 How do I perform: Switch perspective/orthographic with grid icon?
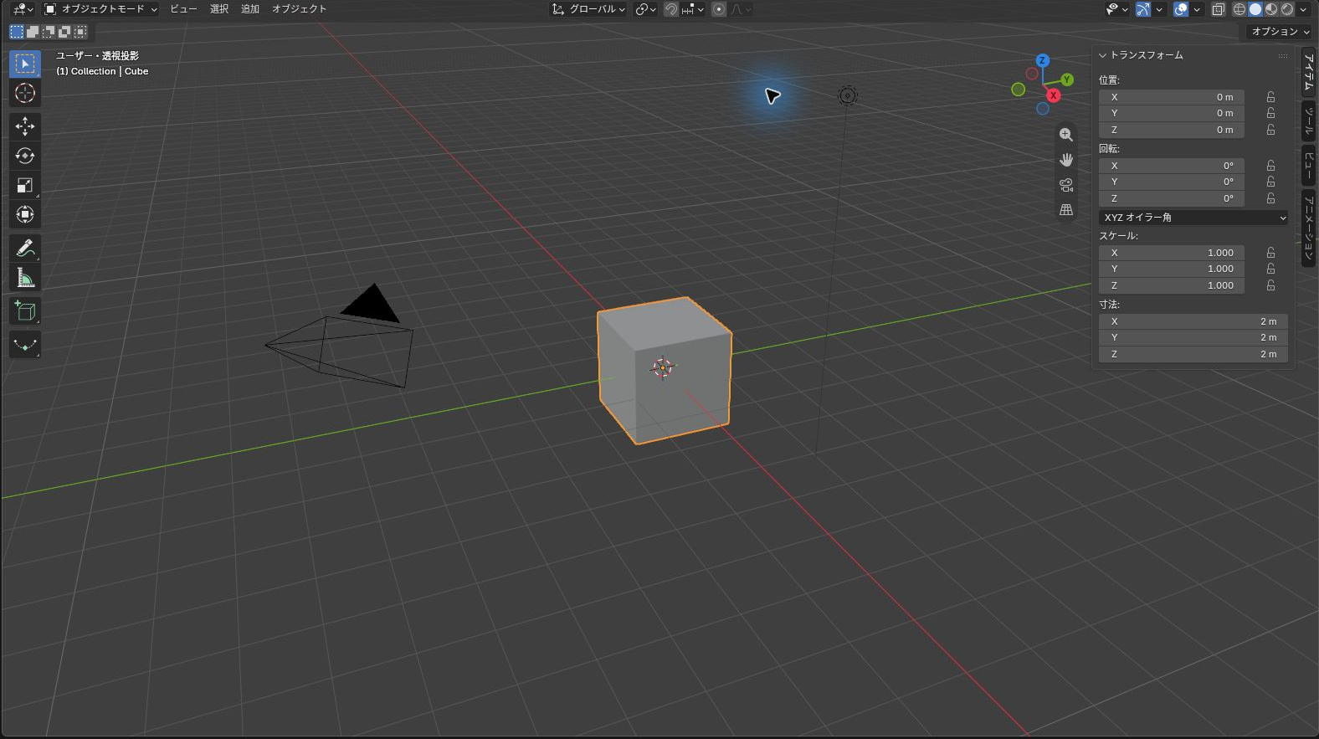tap(1065, 210)
